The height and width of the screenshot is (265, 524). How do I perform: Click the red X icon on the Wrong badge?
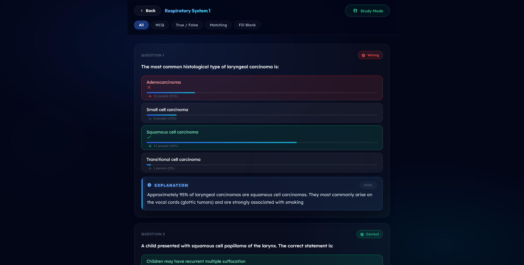pyautogui.click(x=363, y=55)
